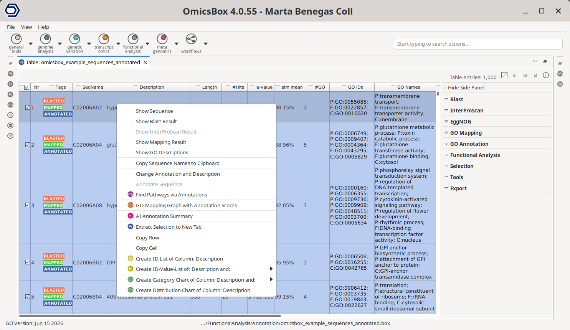Click the We icon in right sidebar
Screen dimensions: 570x330
point(560,74)
